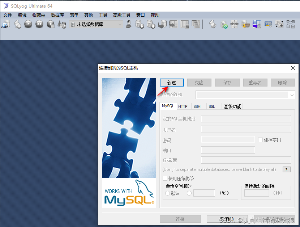Click the 新建 button to create connection
The image size is (300, 227).
click(171, 82)
